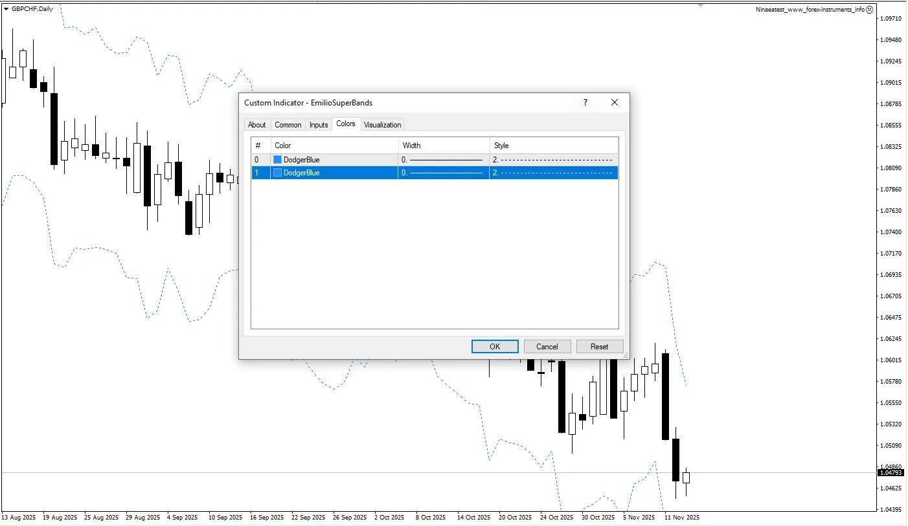Click the 1.05550 price scale value
Screen dimensions: 908x526
891,403
